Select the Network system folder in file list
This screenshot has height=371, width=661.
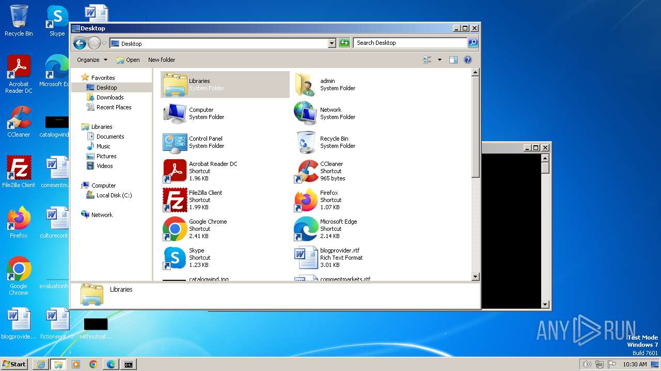tap(356, 113)
